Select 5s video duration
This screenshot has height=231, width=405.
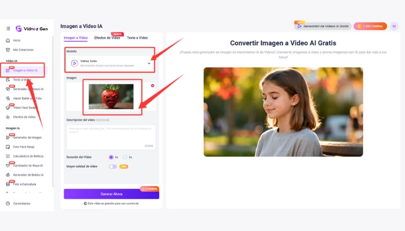(111, 157)
